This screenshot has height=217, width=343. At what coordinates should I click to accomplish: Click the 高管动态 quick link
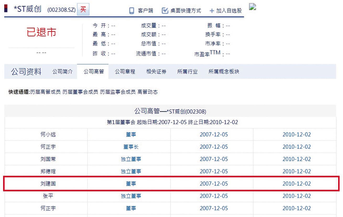(x=148, y=92)
